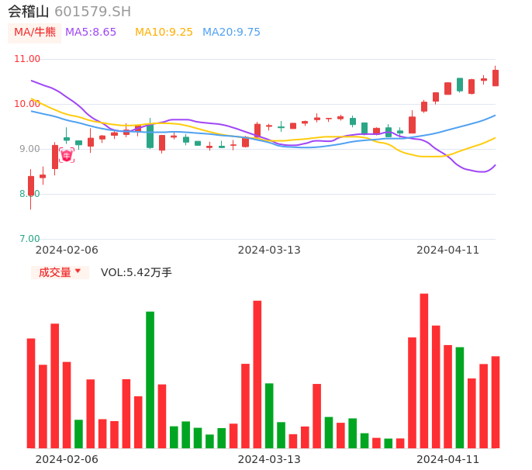This screenshot has height=470, width=532.
Task: Click the red triangle arrow beside 成交量
Action: pos(78,271)
